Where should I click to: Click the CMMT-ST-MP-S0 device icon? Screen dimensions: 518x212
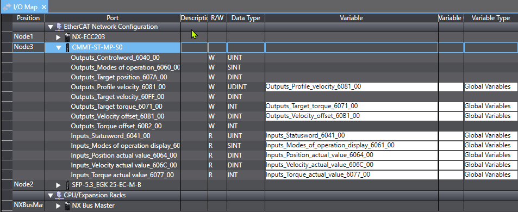coord(67,47)
